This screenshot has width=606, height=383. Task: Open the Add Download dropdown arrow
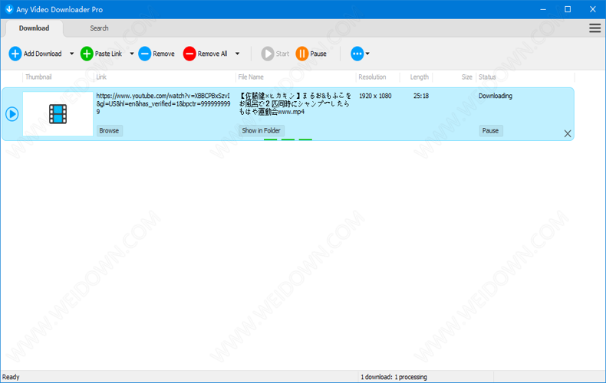point(72,54)
